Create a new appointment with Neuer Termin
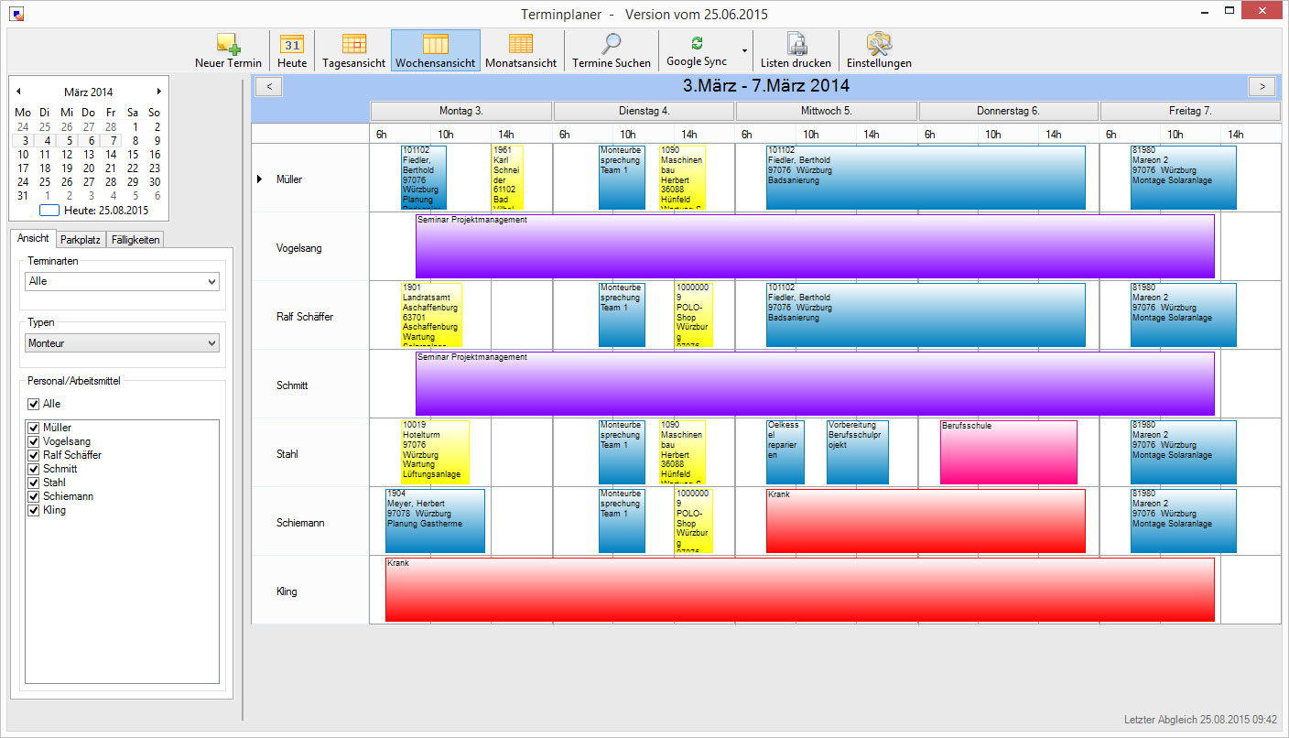 228,50
